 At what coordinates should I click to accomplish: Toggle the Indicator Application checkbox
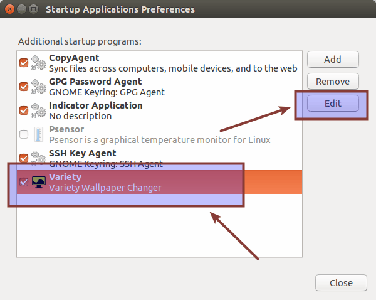coord(24,110)
